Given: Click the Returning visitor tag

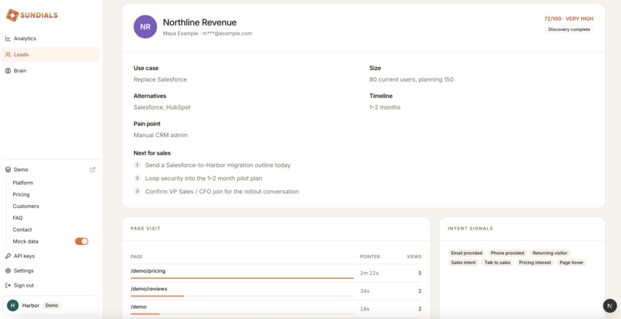Looking at the screenshot, I should (x=549, y=253).
